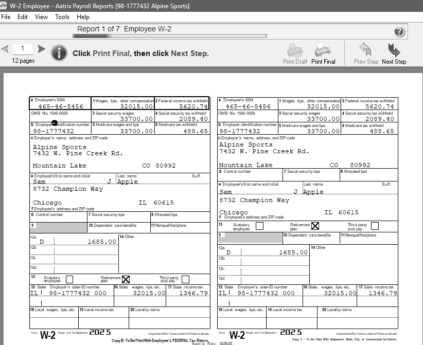Click the Print Draft printer icon
The height and width of the screenshot is (345, 423).
coord(295,50)
